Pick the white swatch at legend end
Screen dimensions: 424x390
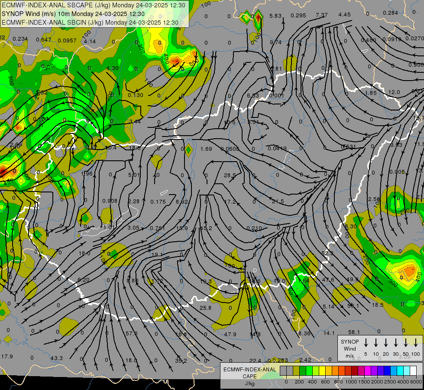tap(413, 371)
